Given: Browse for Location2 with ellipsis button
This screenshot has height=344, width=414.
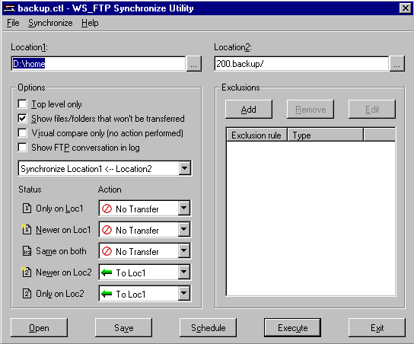Looking at the screenshot, I should click(396, 64).
